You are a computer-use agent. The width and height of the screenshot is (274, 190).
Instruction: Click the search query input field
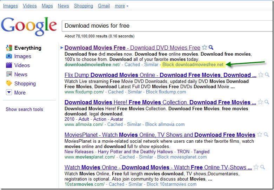click(168, 26)
